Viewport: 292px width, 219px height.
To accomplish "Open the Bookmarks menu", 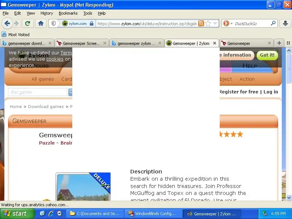I will [68, 13].
